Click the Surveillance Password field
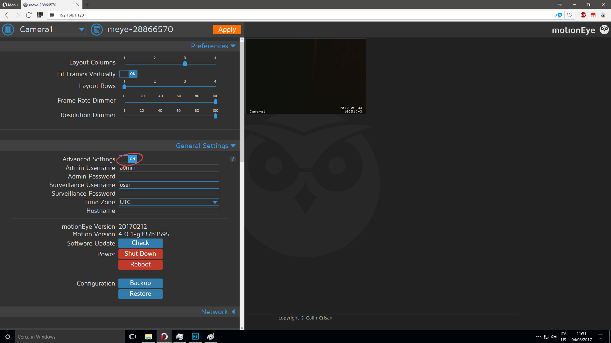The image size is (611, 343). pyautogui.click(x=169, y=194)
